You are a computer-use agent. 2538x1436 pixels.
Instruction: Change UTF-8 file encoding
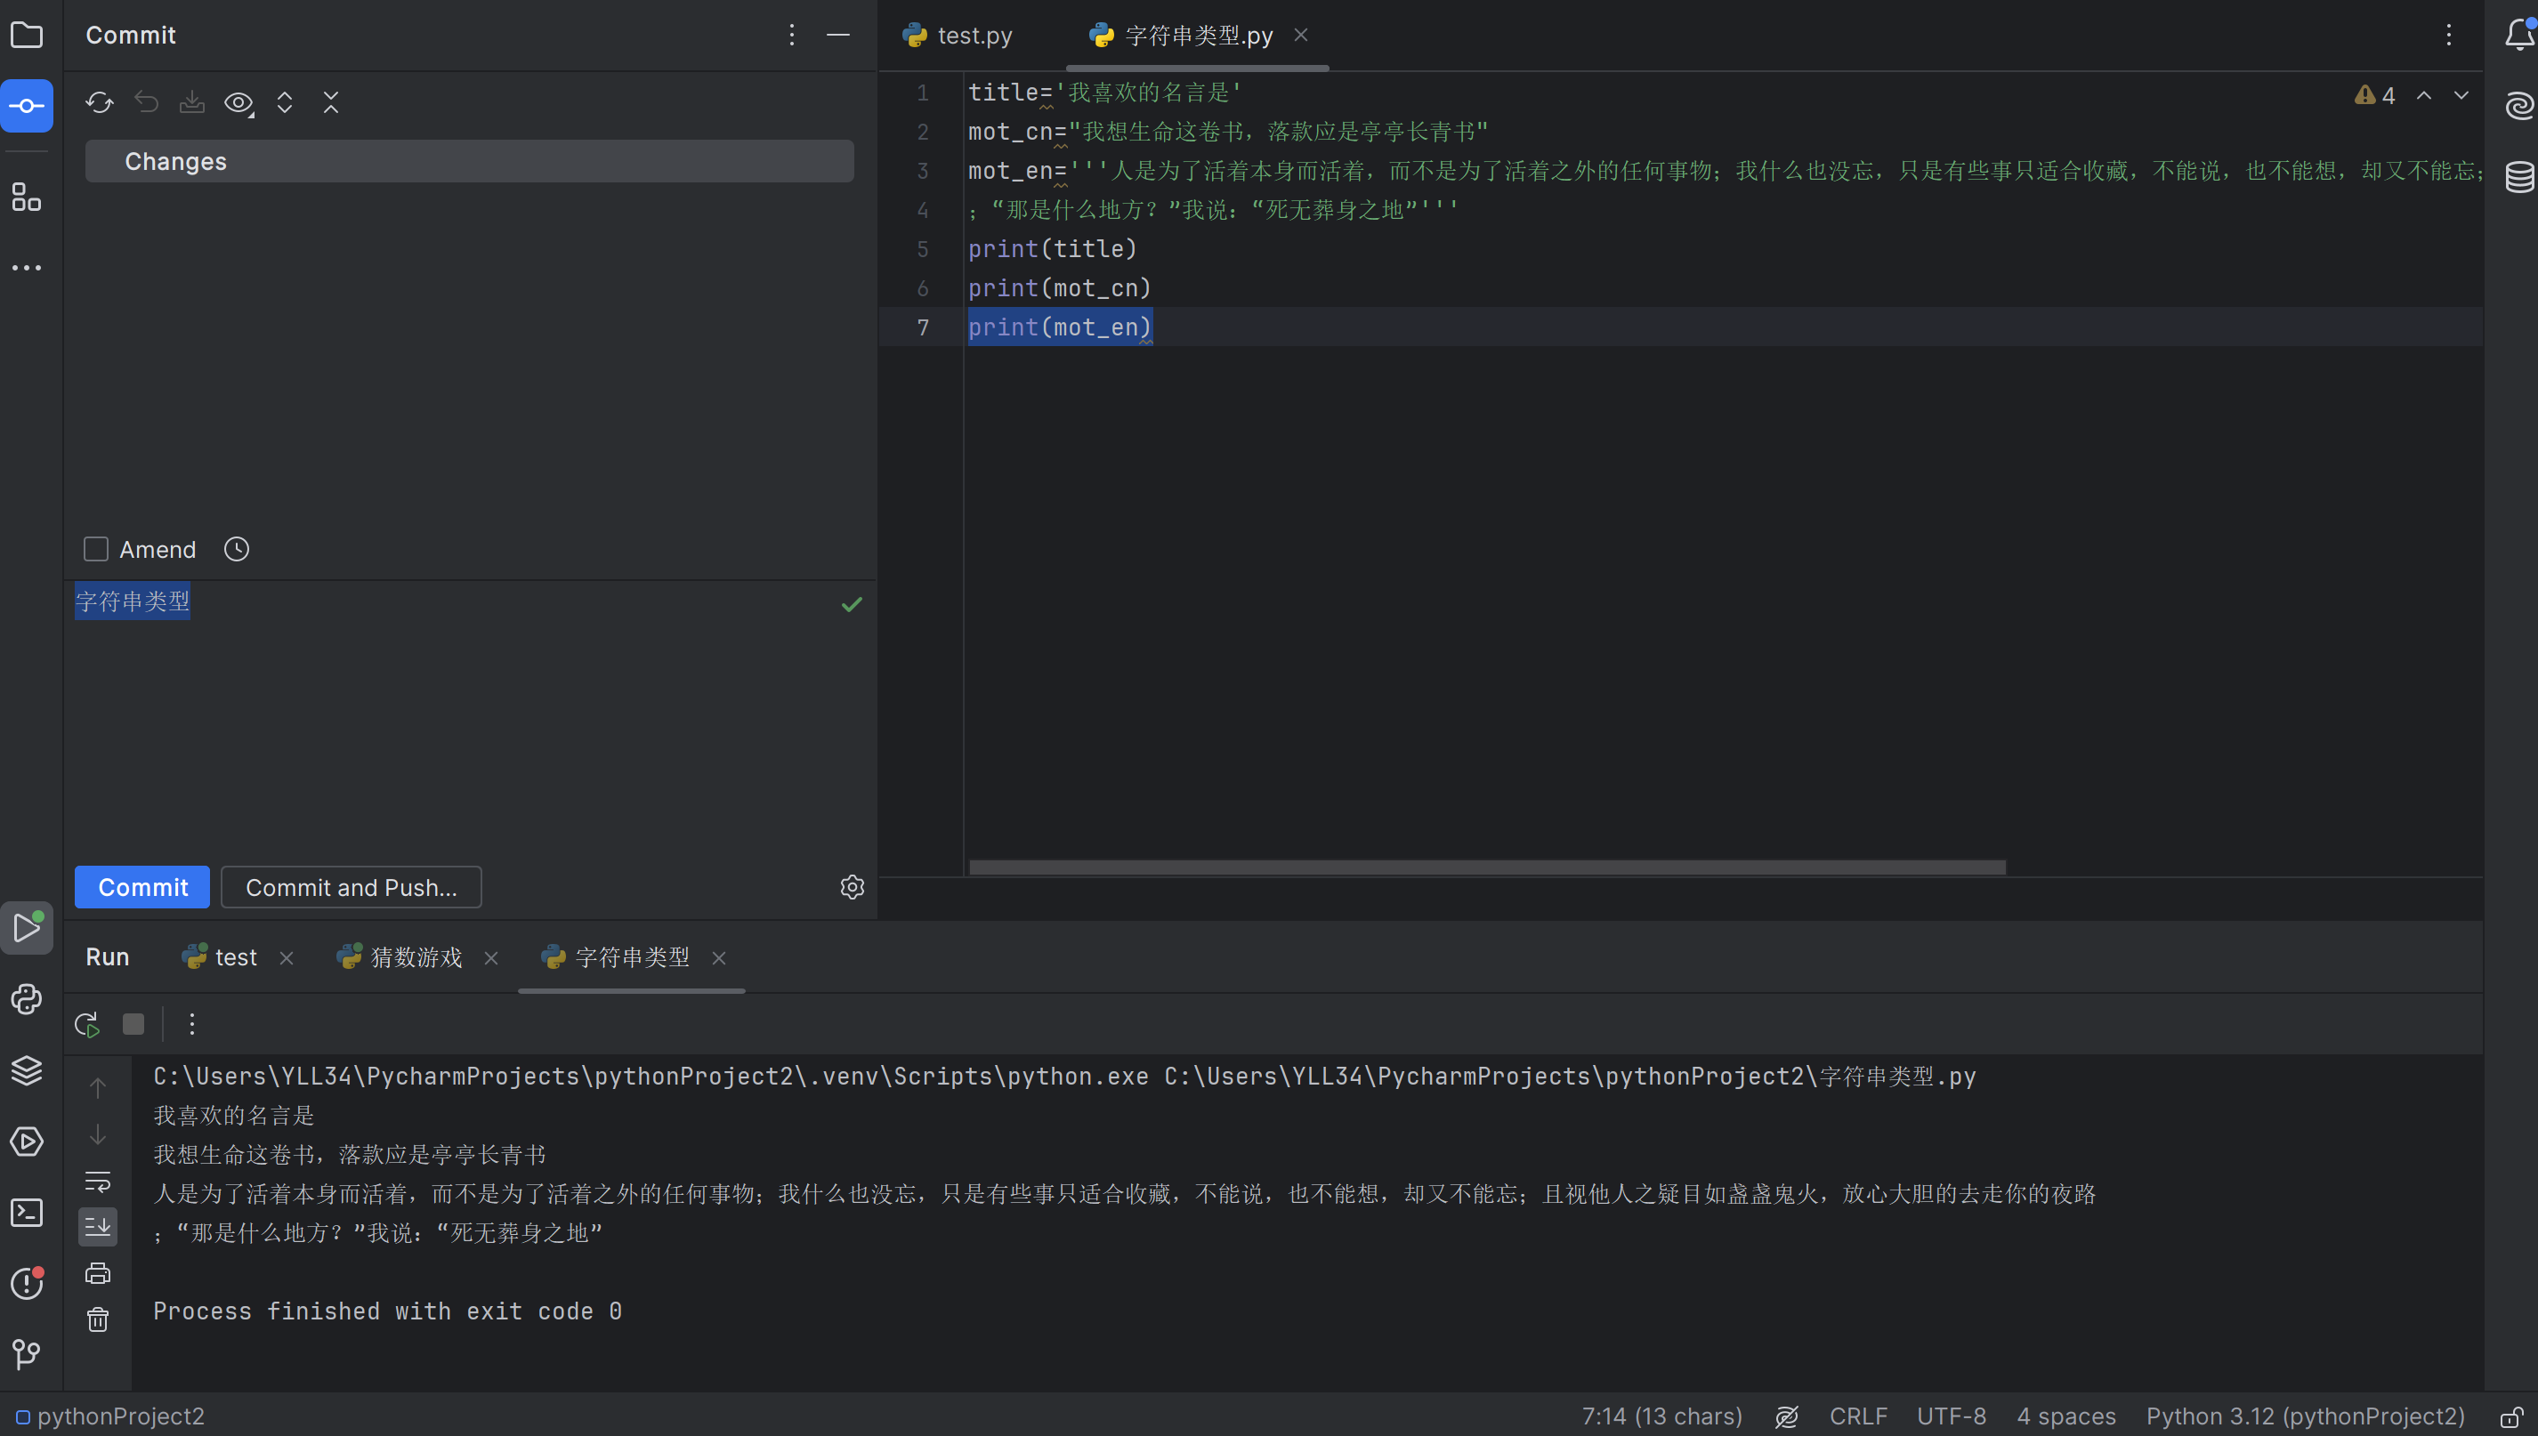tap(1951, 1417)
